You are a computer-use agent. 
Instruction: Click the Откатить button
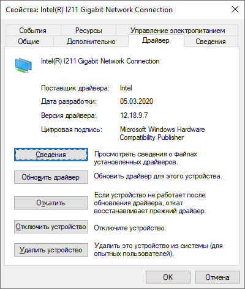pyautogui.click(x=51, y=203)
